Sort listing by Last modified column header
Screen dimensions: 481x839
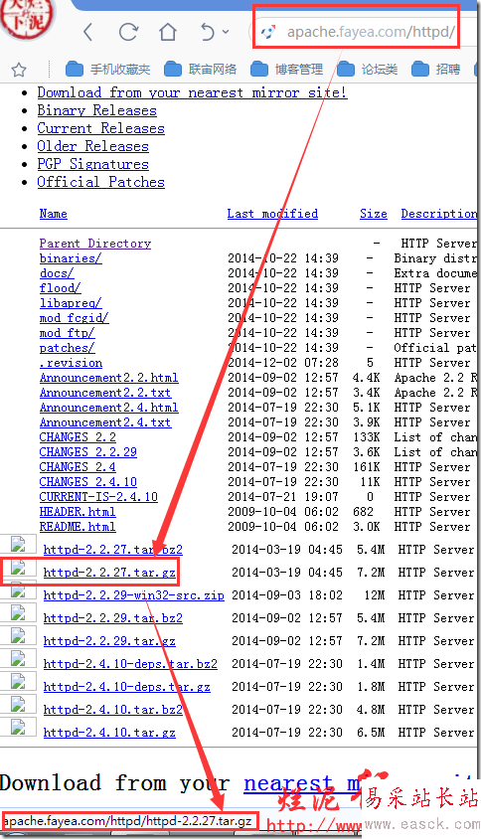[x=272, y=214]
